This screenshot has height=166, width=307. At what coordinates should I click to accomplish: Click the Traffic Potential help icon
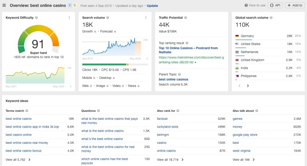186,18
